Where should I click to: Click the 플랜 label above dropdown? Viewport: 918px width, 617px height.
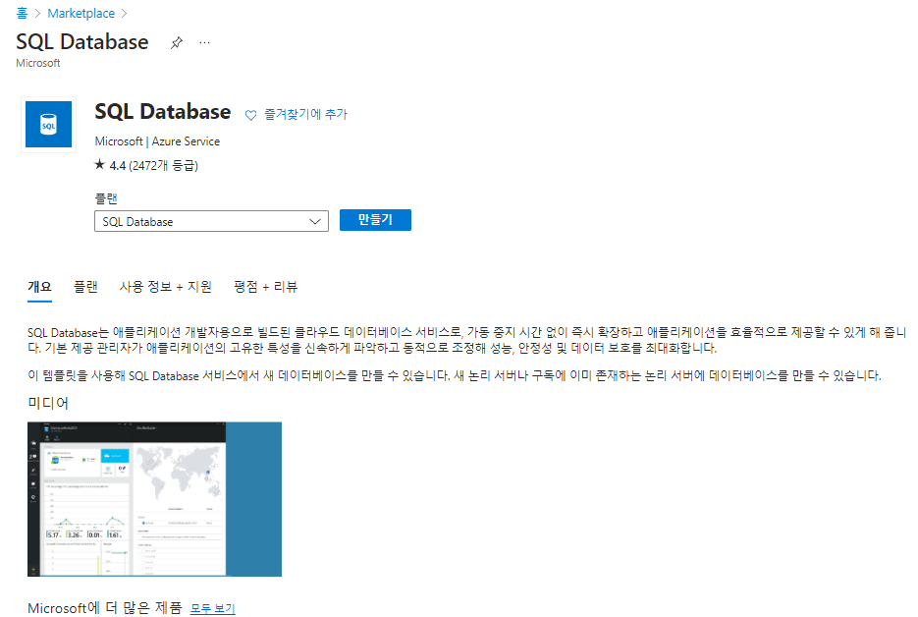(x=106, y=198)
